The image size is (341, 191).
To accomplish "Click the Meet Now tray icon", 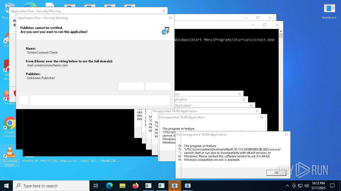I will pos(294,186).
